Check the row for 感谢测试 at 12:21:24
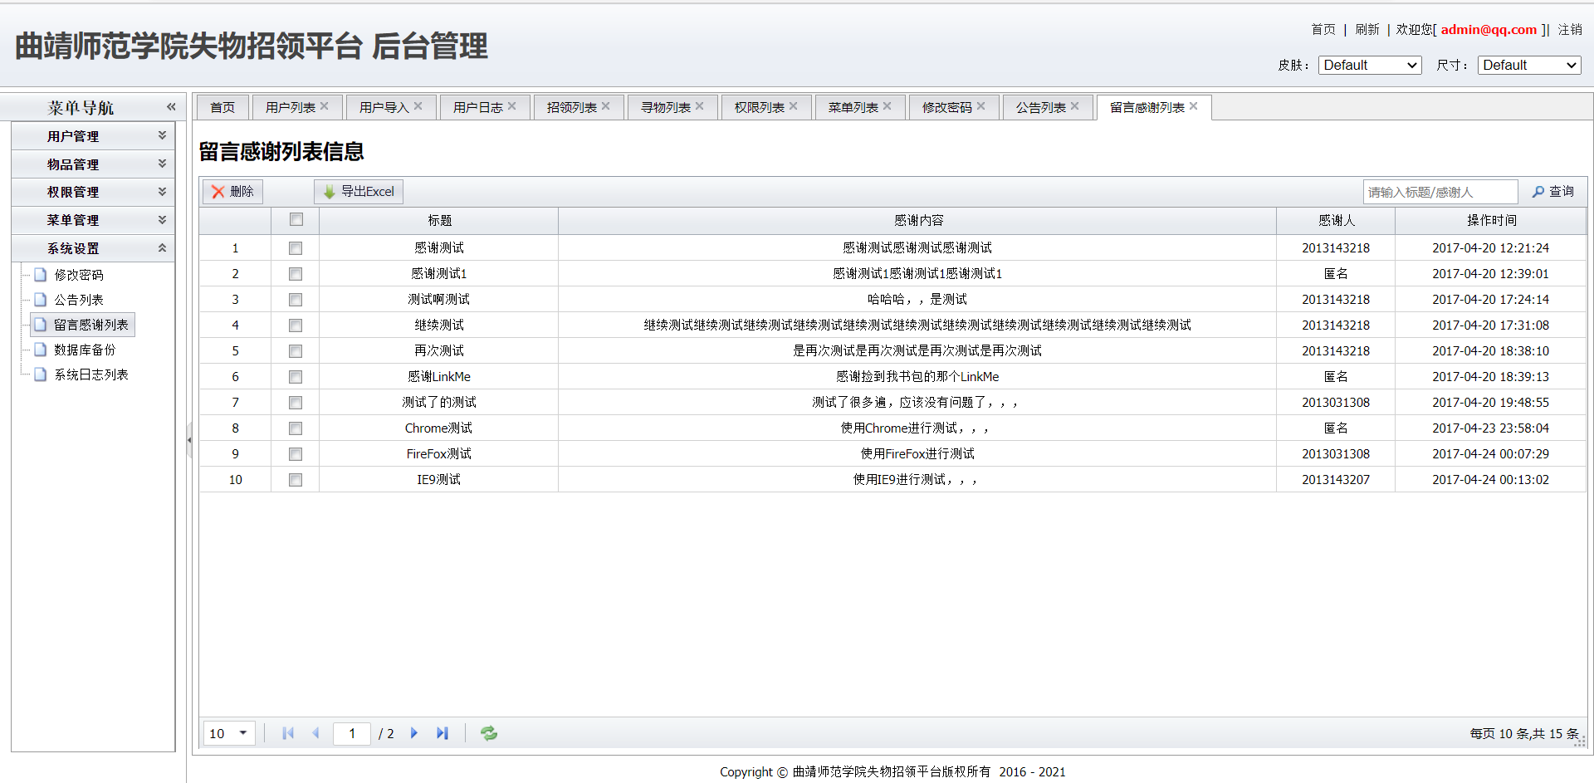This screenshot has width=1594, height=783. click(296, 248)
